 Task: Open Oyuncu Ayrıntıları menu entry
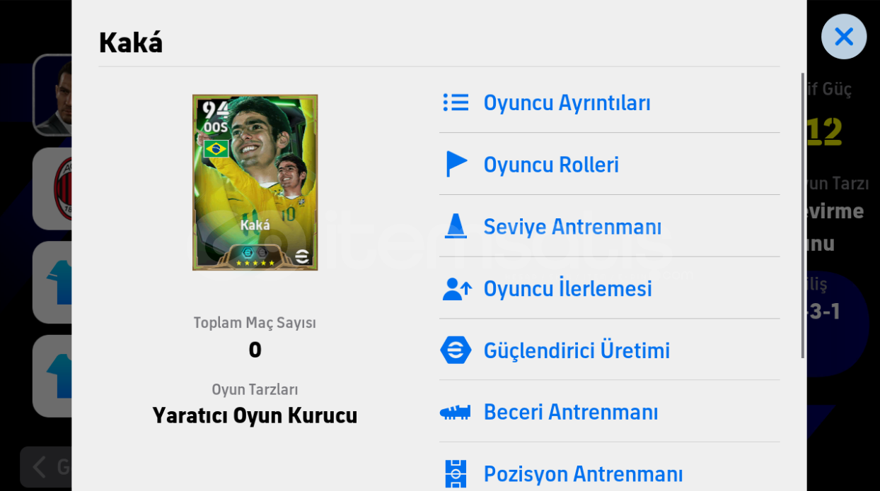567,103
